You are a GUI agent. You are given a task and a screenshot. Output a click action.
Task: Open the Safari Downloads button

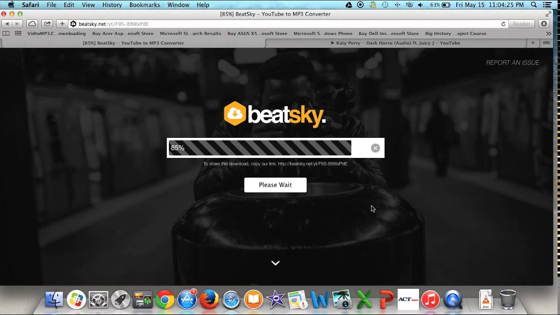544,24
